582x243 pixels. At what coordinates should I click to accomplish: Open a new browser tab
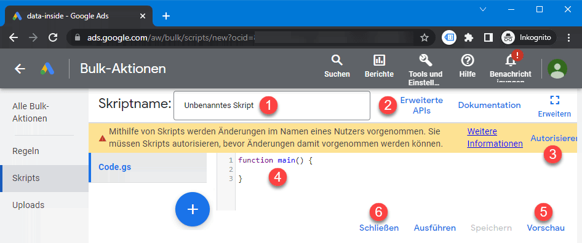click(166, 16)
